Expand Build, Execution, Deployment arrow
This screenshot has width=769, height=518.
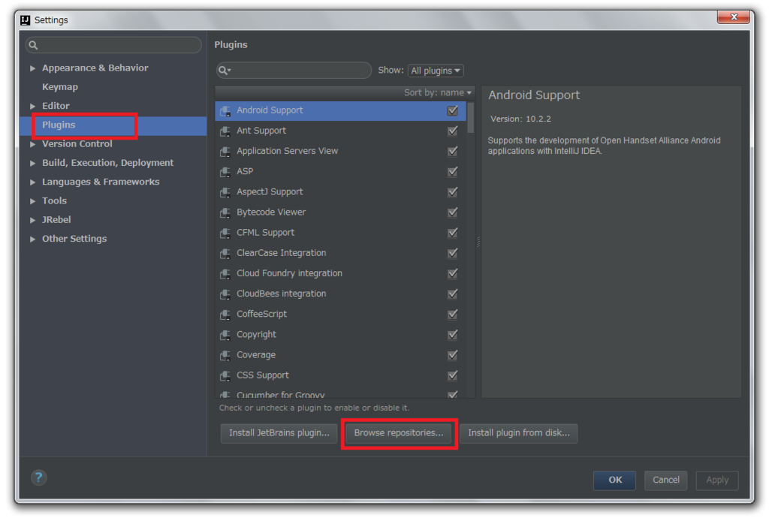point(32,163)
